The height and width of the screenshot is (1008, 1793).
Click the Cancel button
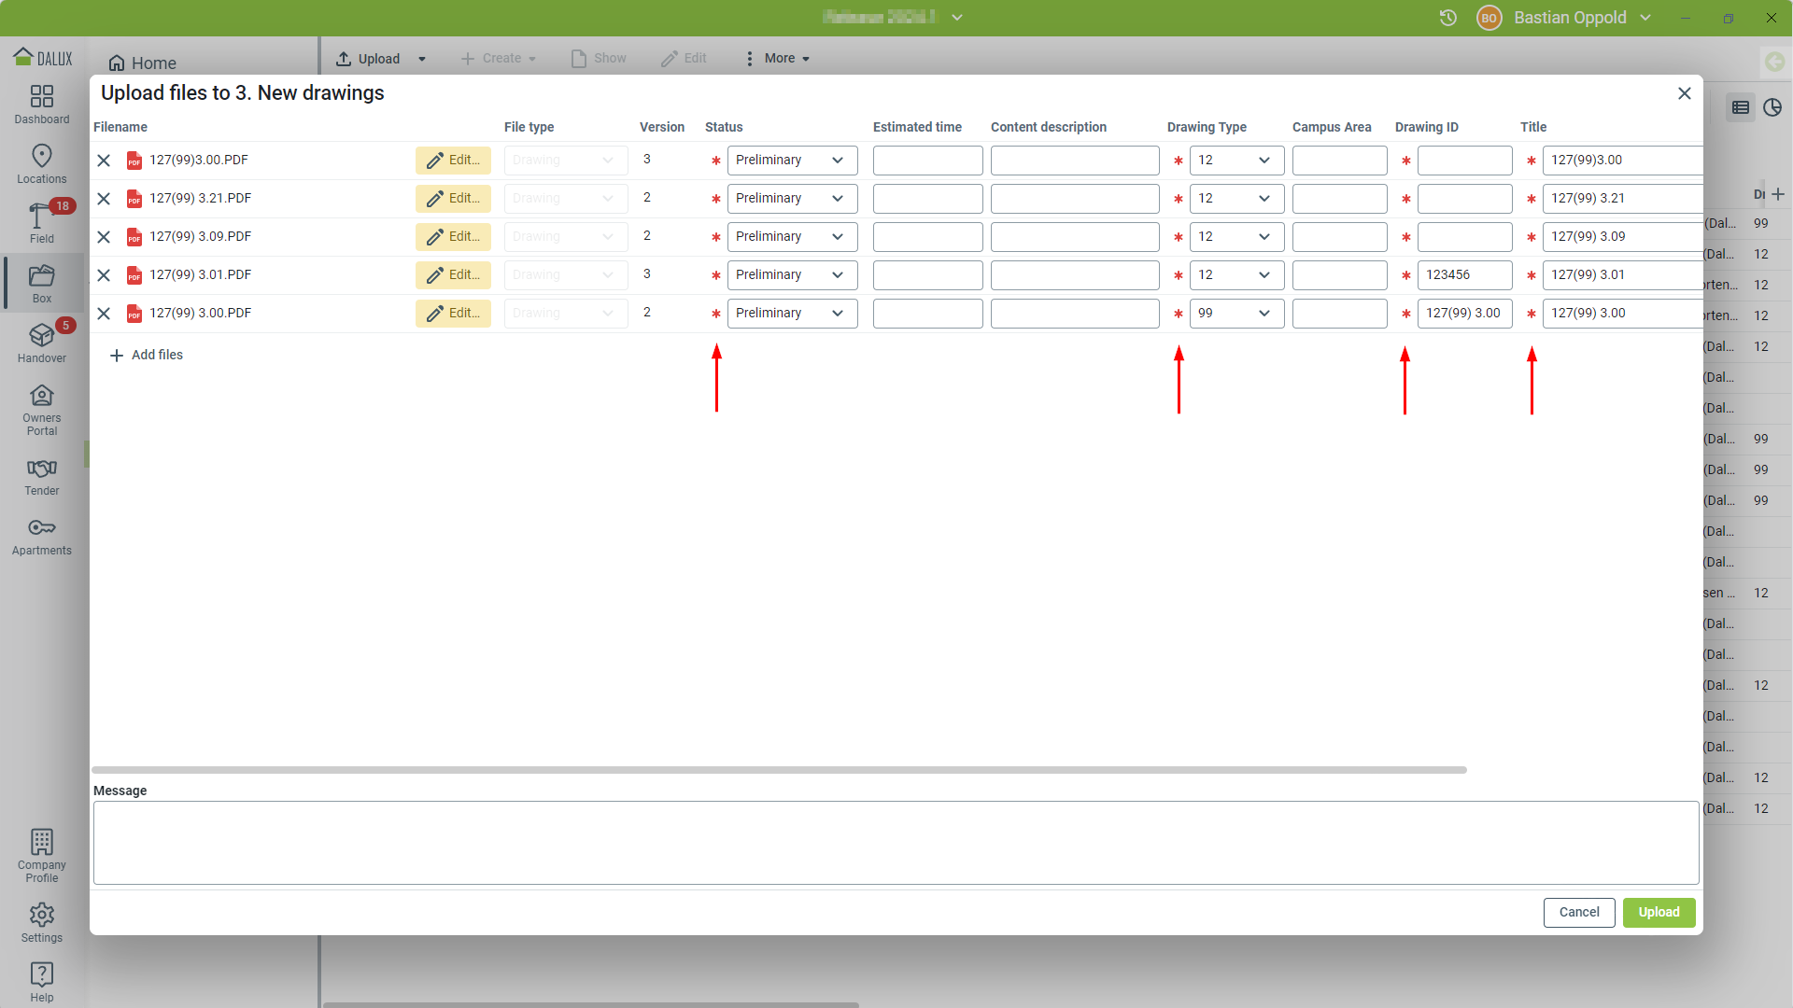coord(1578,912)
